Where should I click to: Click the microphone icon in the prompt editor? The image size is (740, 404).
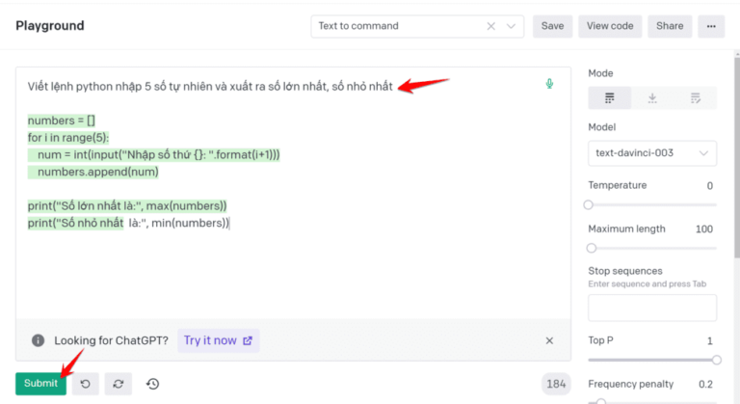coord(549,84)
